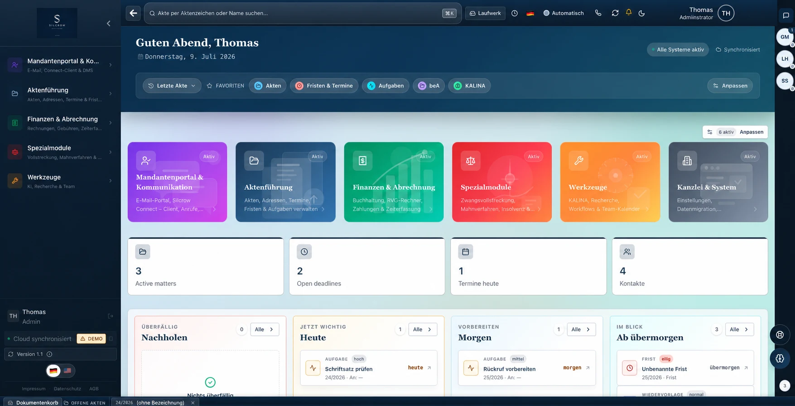
Task: Open the Aufgaben quick link
Action: tap(385, 86)
